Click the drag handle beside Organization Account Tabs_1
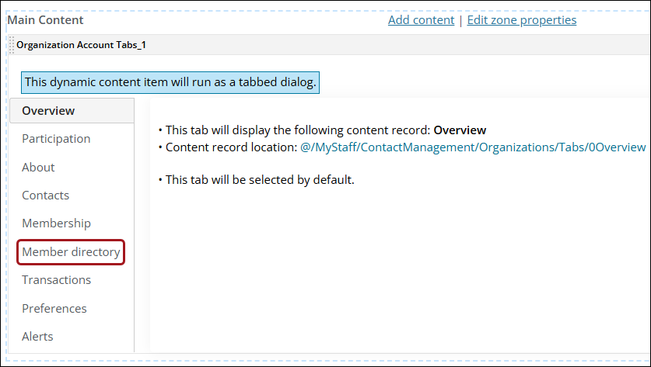This screenshot has width=651, height=367. tap(11, 45)
